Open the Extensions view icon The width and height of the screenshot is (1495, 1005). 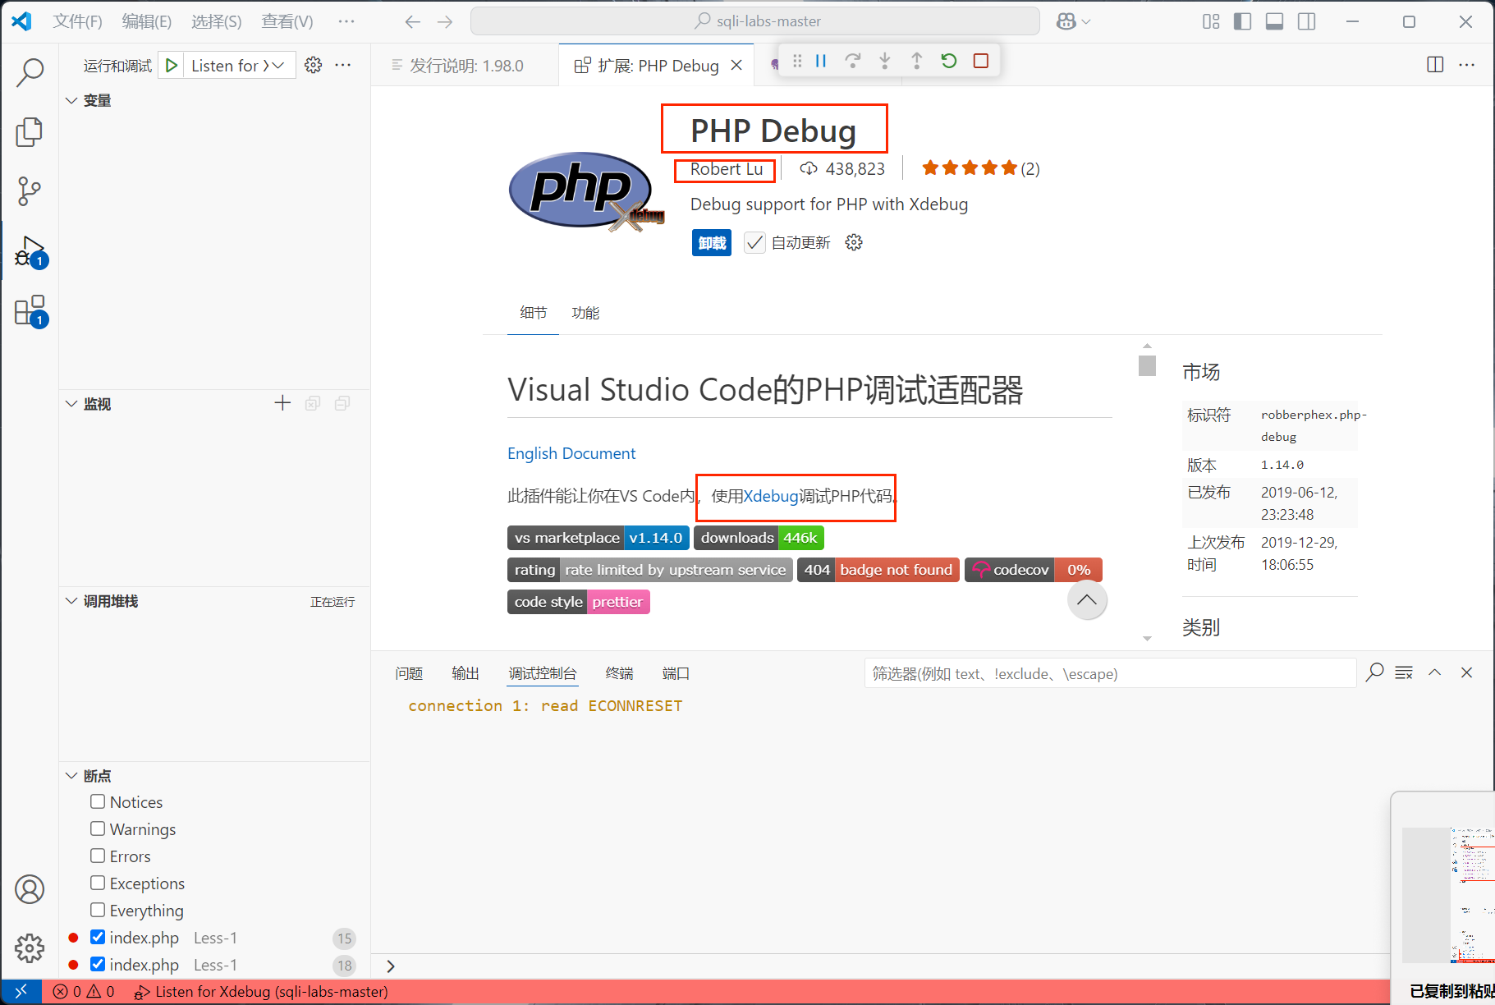(x=30, y=311)
